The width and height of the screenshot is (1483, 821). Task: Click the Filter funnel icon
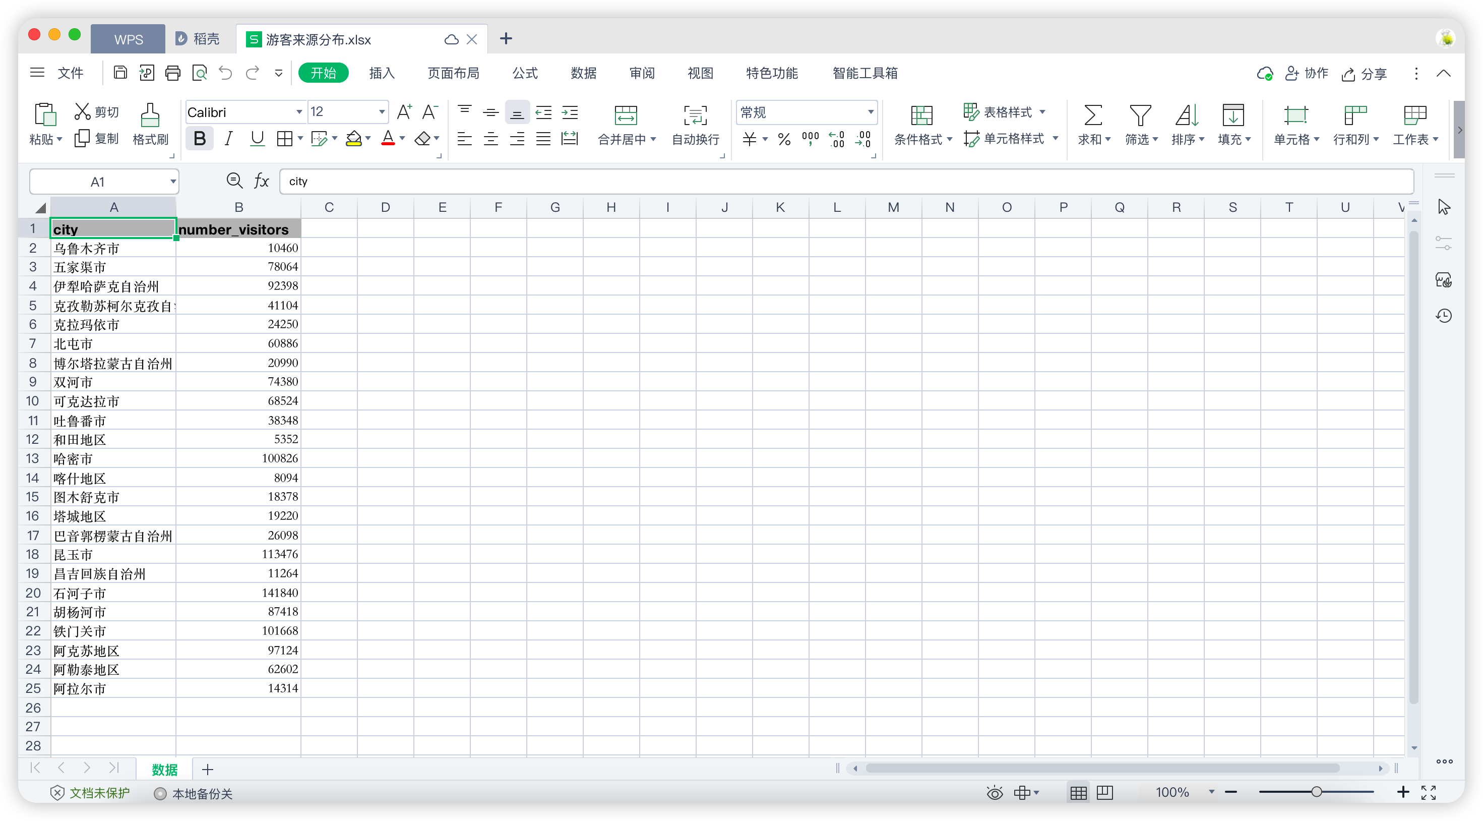1140,114
